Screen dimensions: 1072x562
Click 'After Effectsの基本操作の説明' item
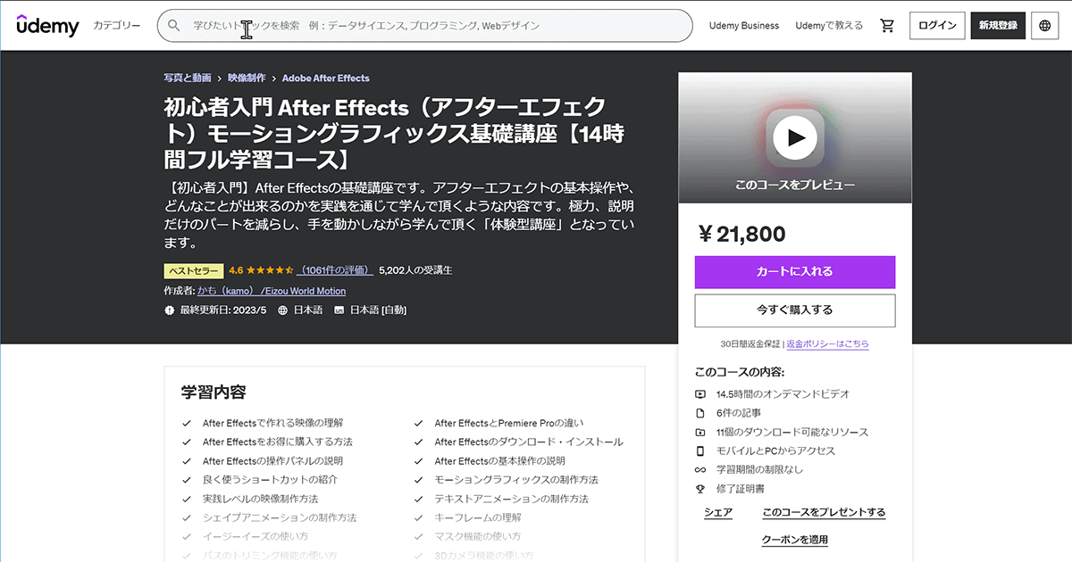click(x=499, y=461)
